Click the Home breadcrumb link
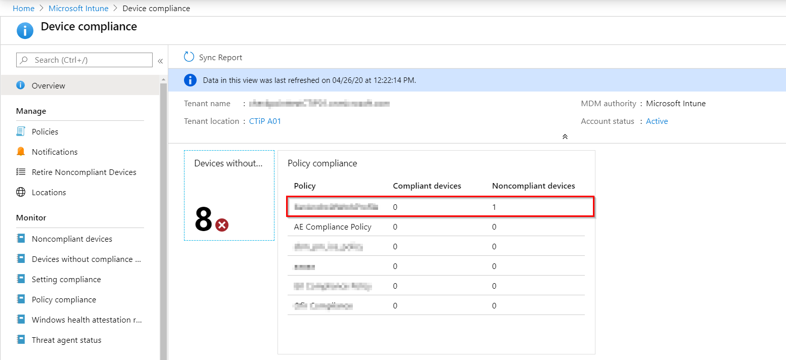The width and height of the screenshot is (786, 360). click(23, 9)
